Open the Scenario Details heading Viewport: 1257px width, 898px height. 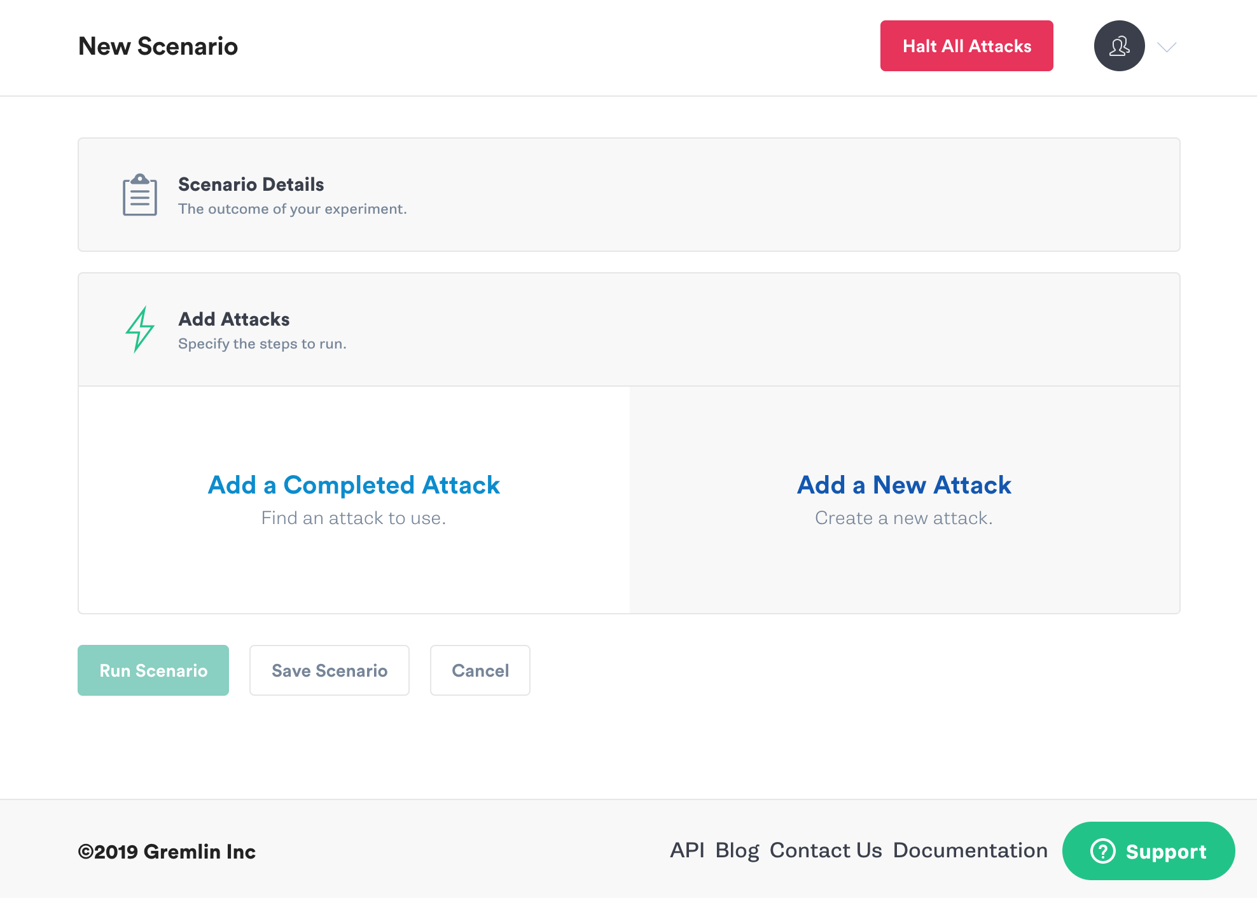(x=251, y=184)
